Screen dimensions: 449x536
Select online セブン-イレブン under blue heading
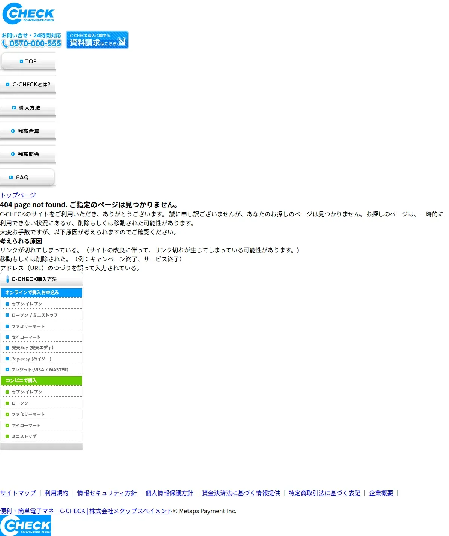pyautogui.click(x=42, y=304)
